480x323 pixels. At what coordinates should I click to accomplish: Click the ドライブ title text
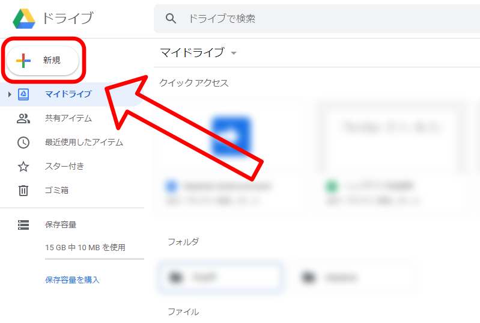(68, 18)
